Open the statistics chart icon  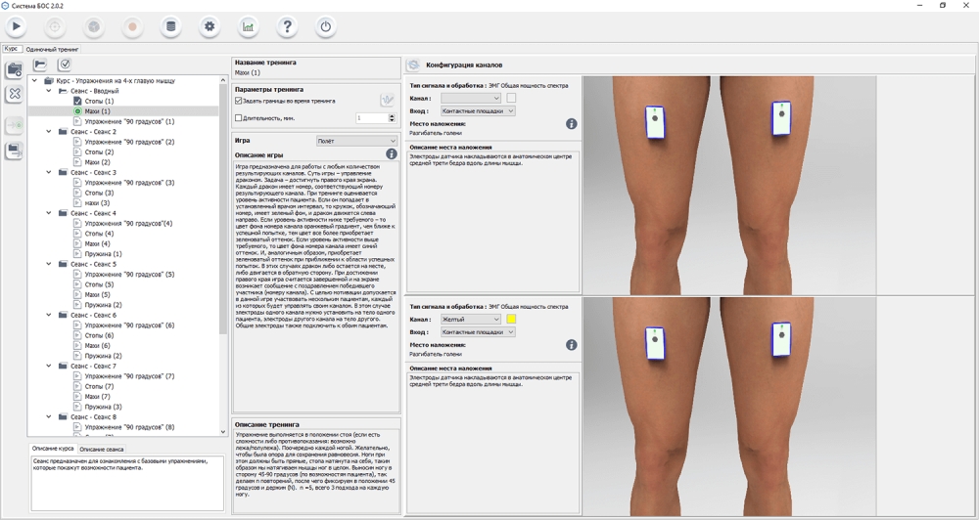coord(249,27)
